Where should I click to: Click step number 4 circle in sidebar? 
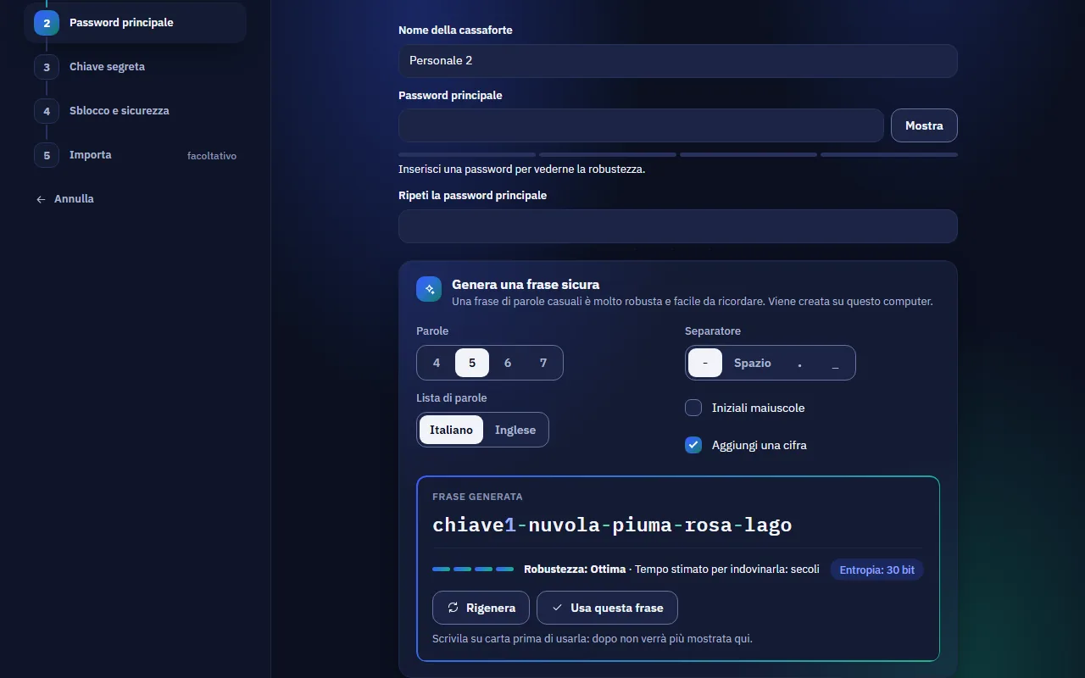click(47, 111)
